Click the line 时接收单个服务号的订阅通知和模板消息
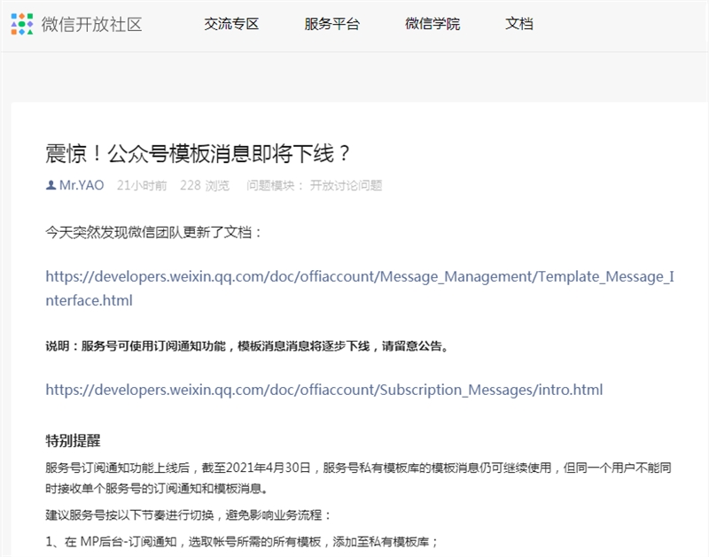 (157, 488)
